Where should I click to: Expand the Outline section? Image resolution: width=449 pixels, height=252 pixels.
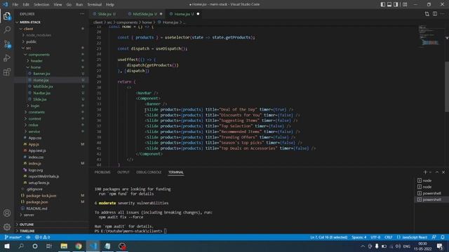(27, 224)
